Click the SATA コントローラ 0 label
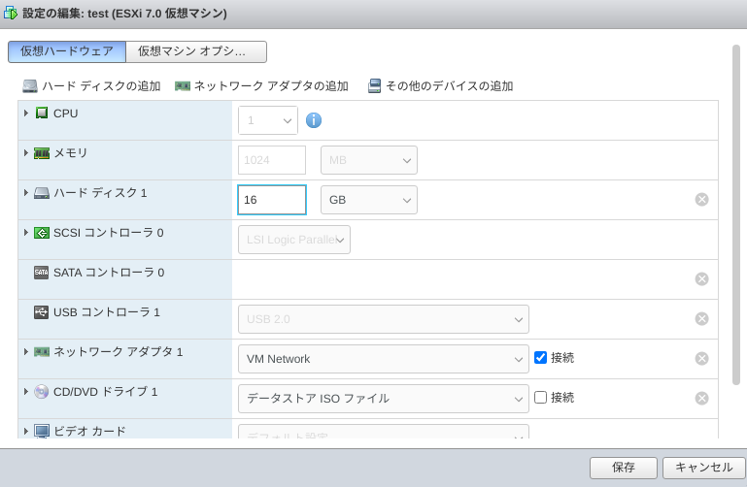The height and width of the screenshot is (487, 747). click(x=109, y=273)
